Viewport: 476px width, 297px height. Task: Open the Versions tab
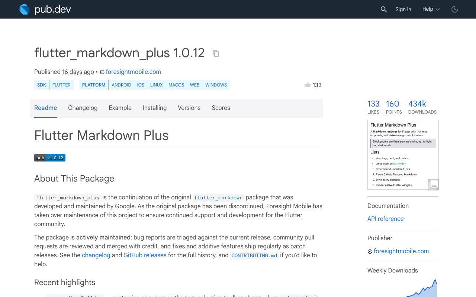tap(189, 108)
